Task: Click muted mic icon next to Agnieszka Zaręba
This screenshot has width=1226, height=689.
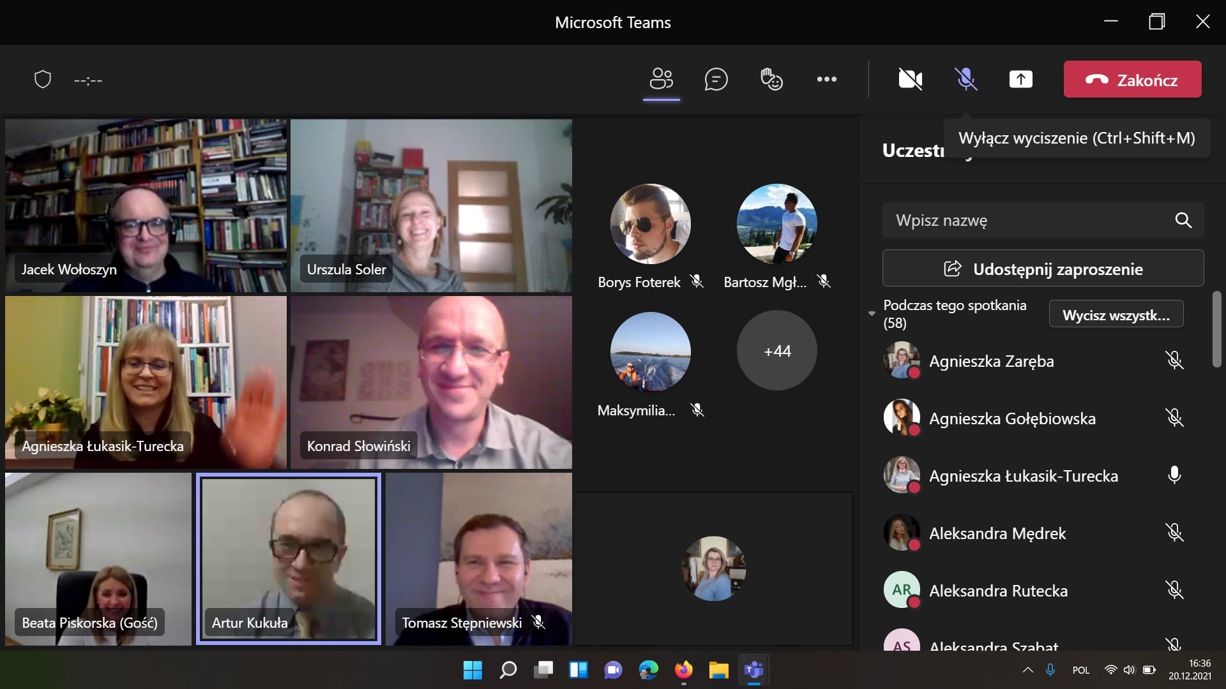Action: pyautogui.click(x=1174, y=360)
